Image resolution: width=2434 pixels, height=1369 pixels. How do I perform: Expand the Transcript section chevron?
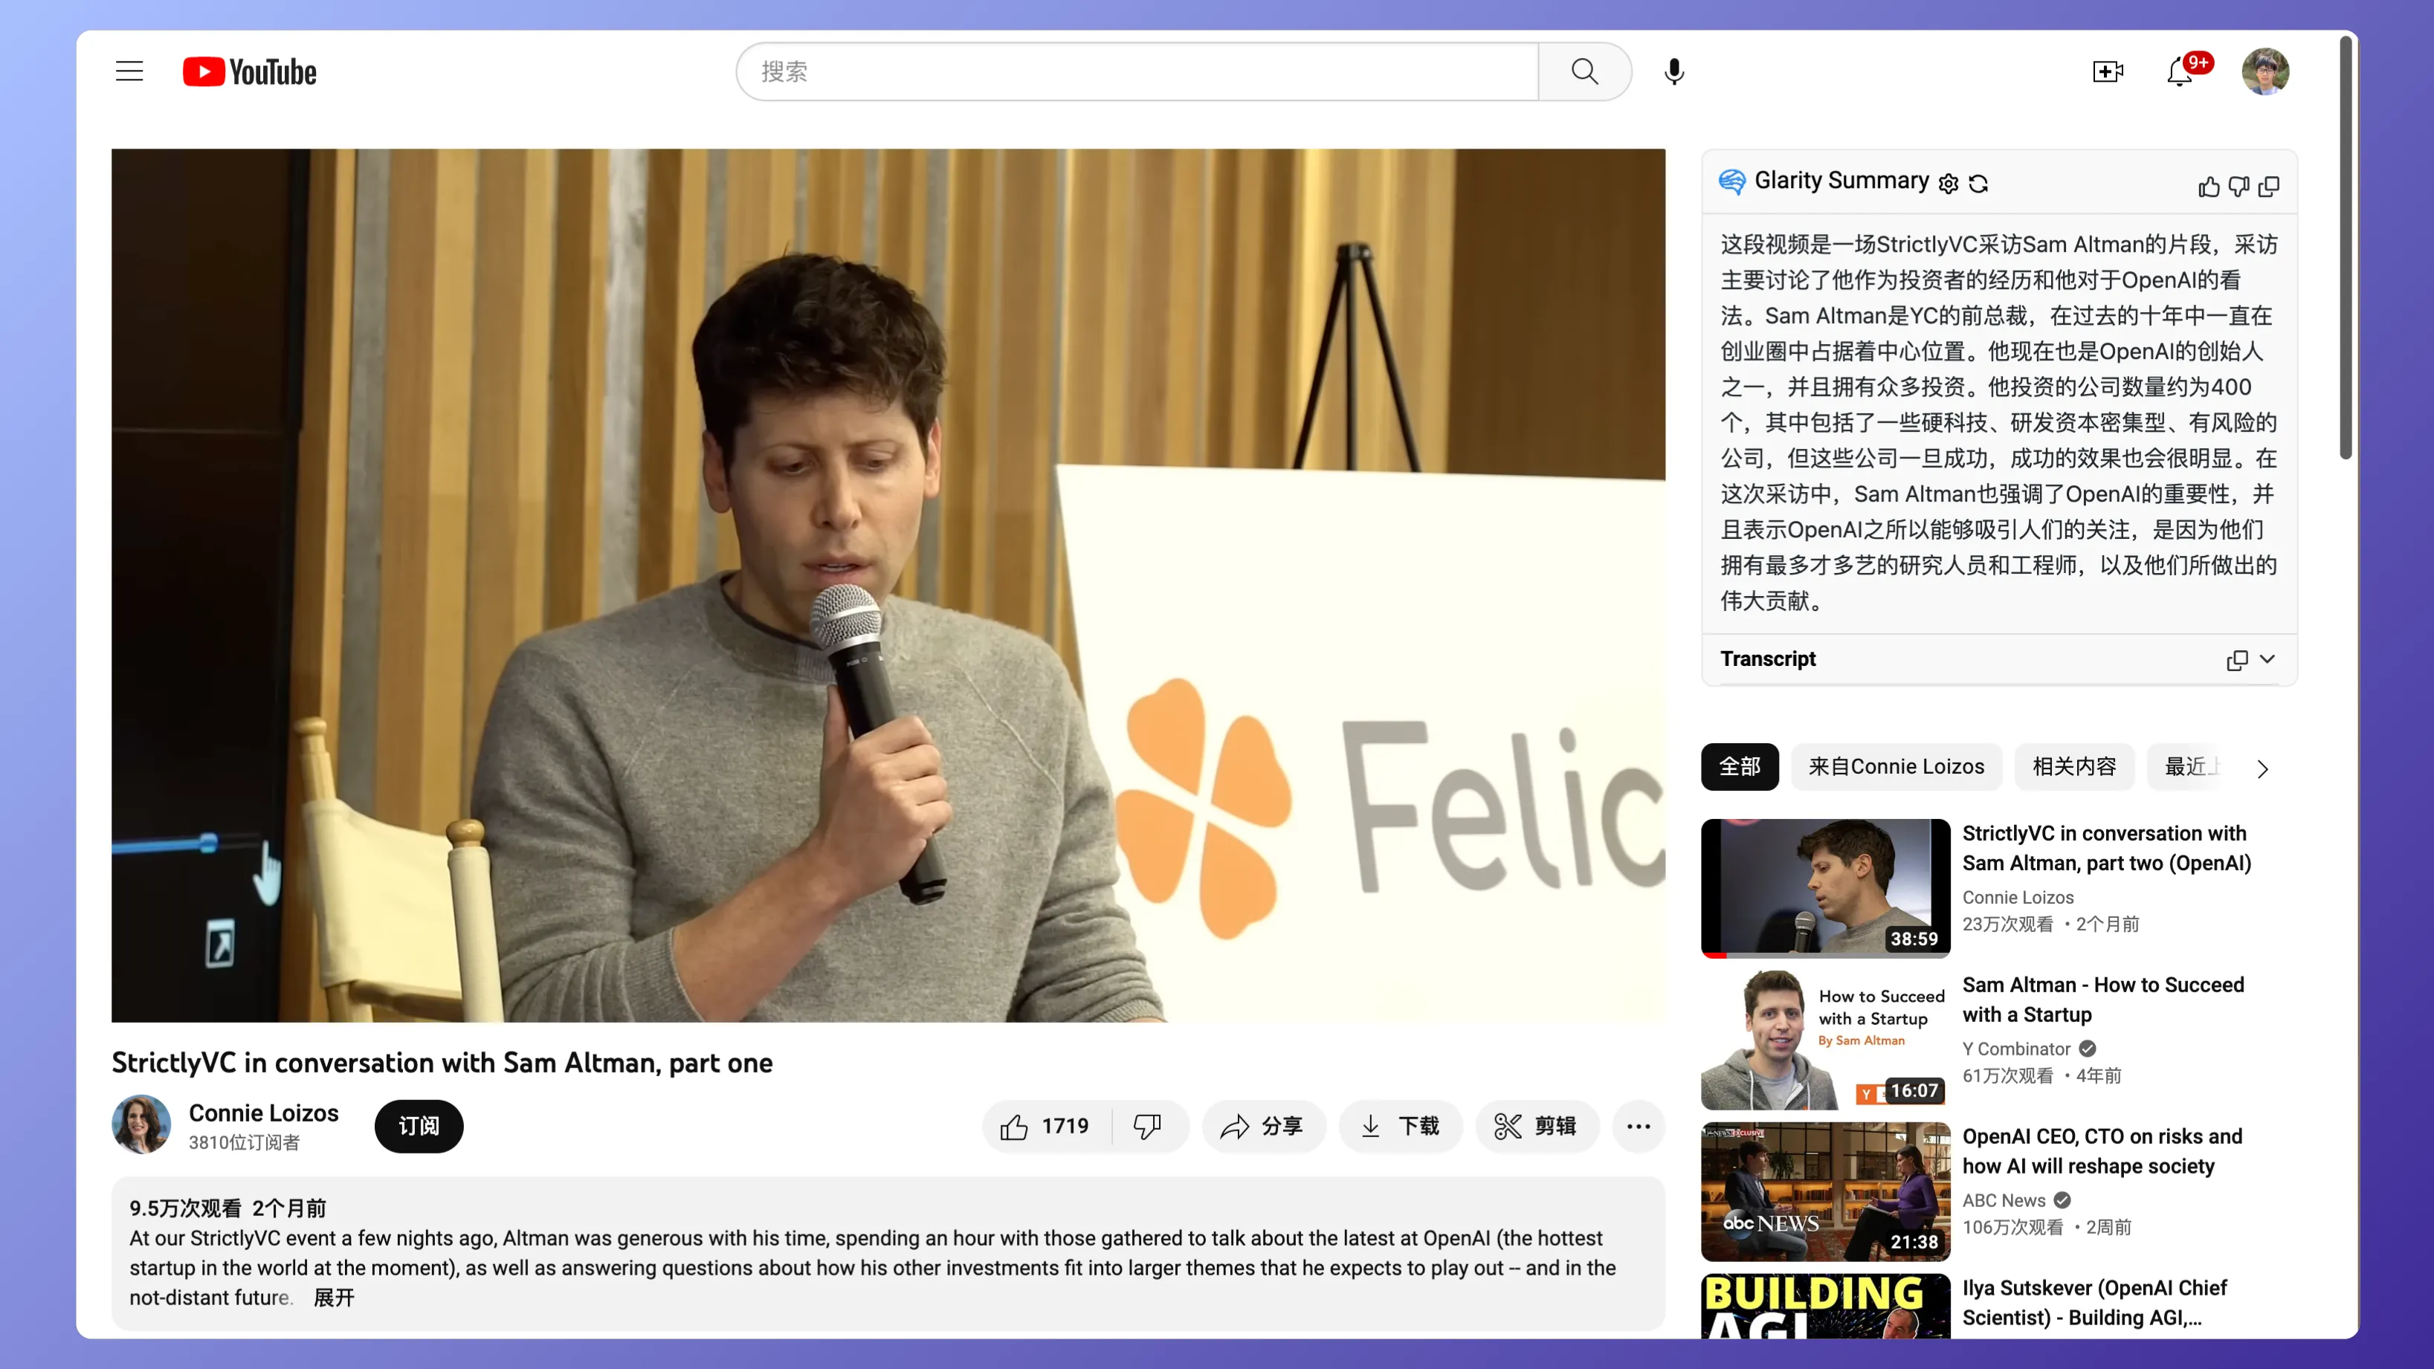point(2267,658)
